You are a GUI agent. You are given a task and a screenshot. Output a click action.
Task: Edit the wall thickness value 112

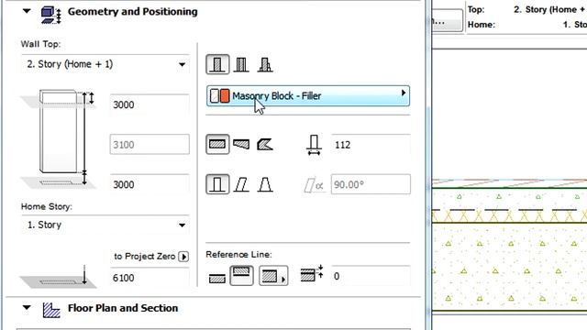(371, 145)
